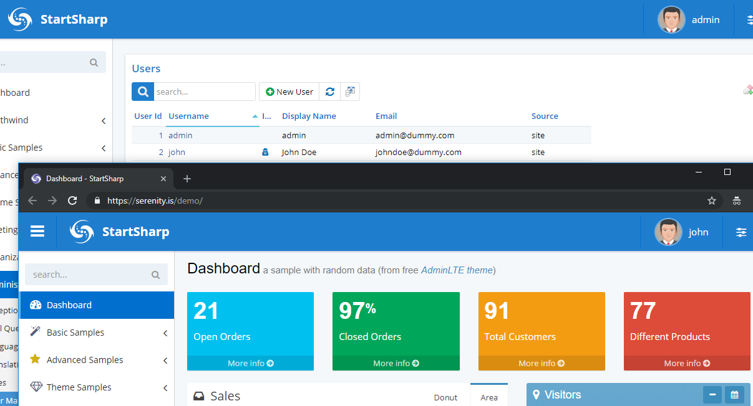Click the column picker icon next to refresh

pyautogui.click(x=350, y=92)
